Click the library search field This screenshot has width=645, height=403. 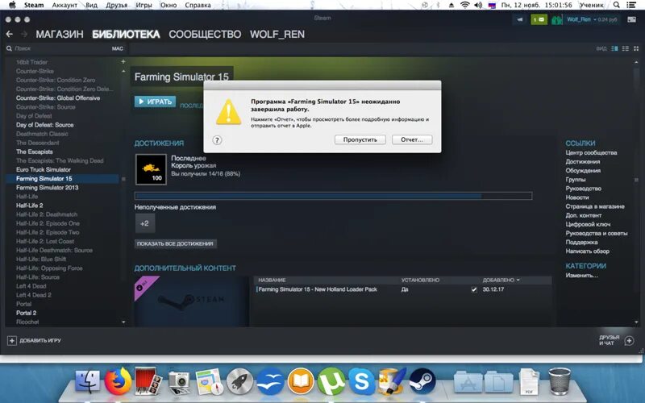60,48
